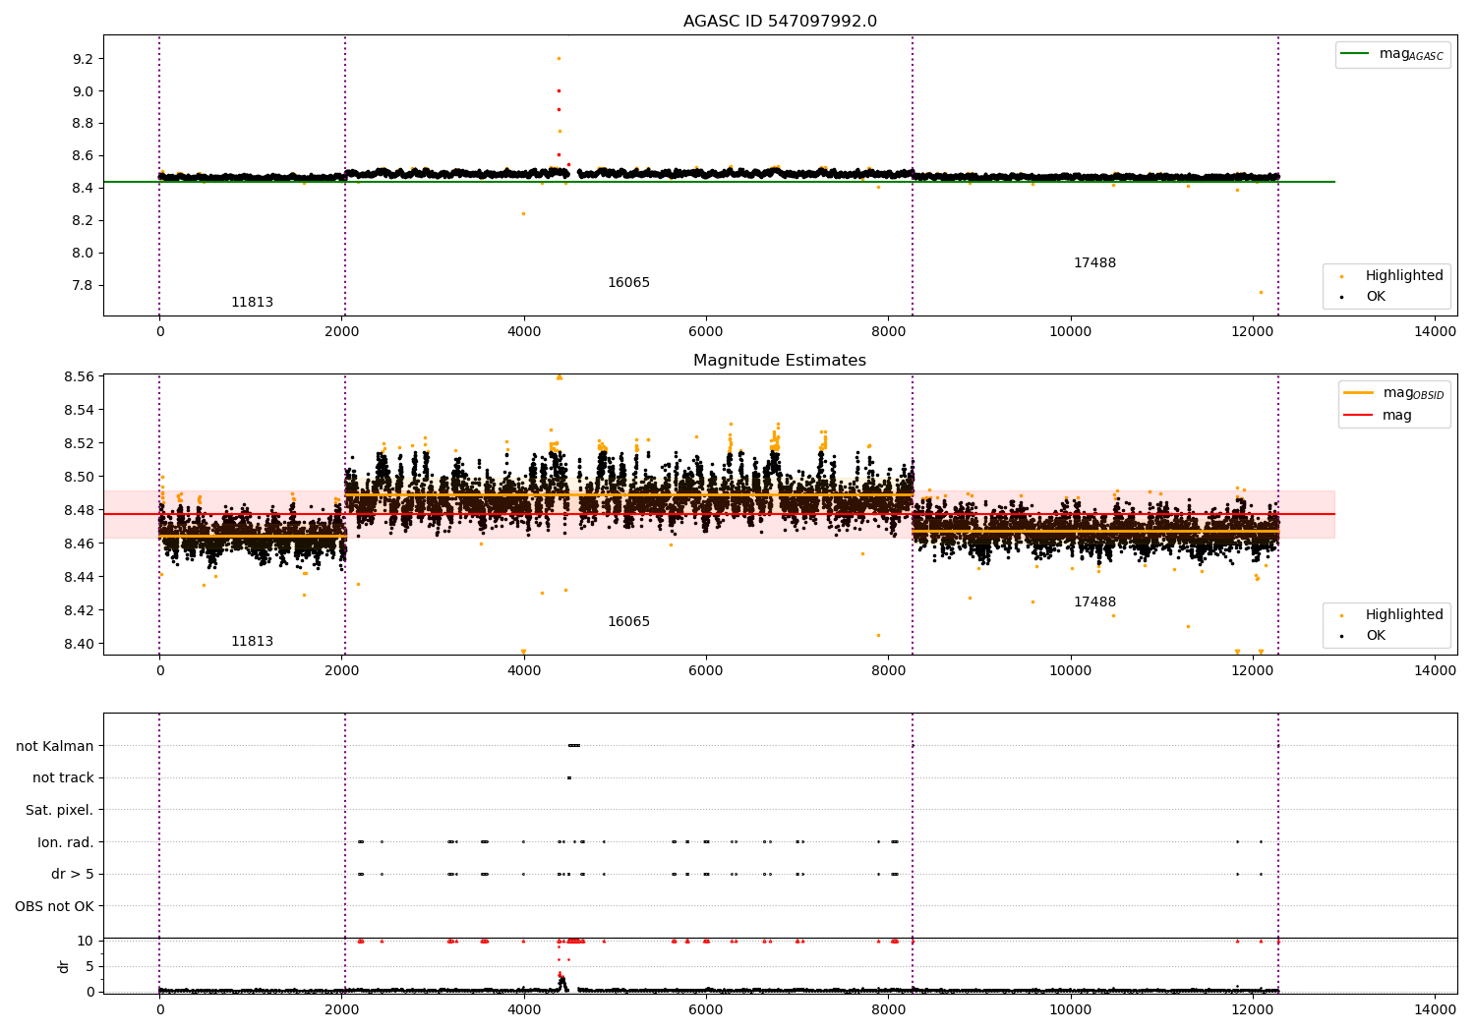Click y-axis tick 9.2 on top plot
Screen dimensions: 1475x1032
(x=83, y=59)
